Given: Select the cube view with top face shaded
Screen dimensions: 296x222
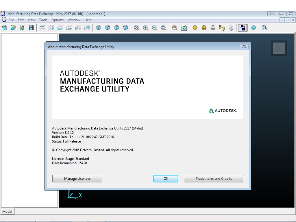Looking at the screenshot, I should pyautogui.click(x=42, y=28).
